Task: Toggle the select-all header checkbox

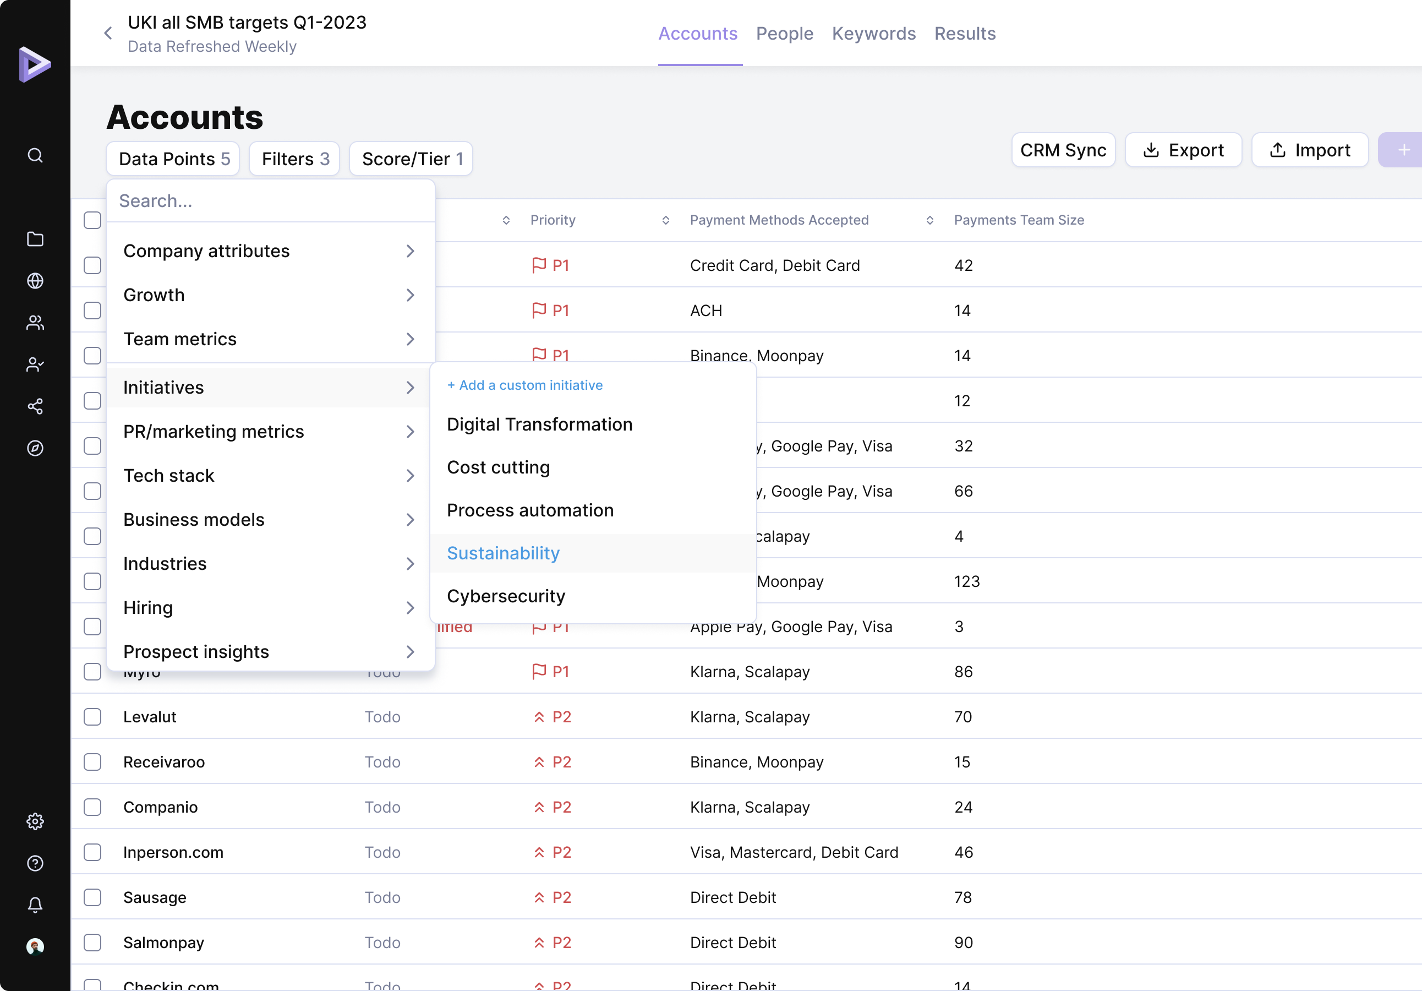Action: [x=92, y=220]
